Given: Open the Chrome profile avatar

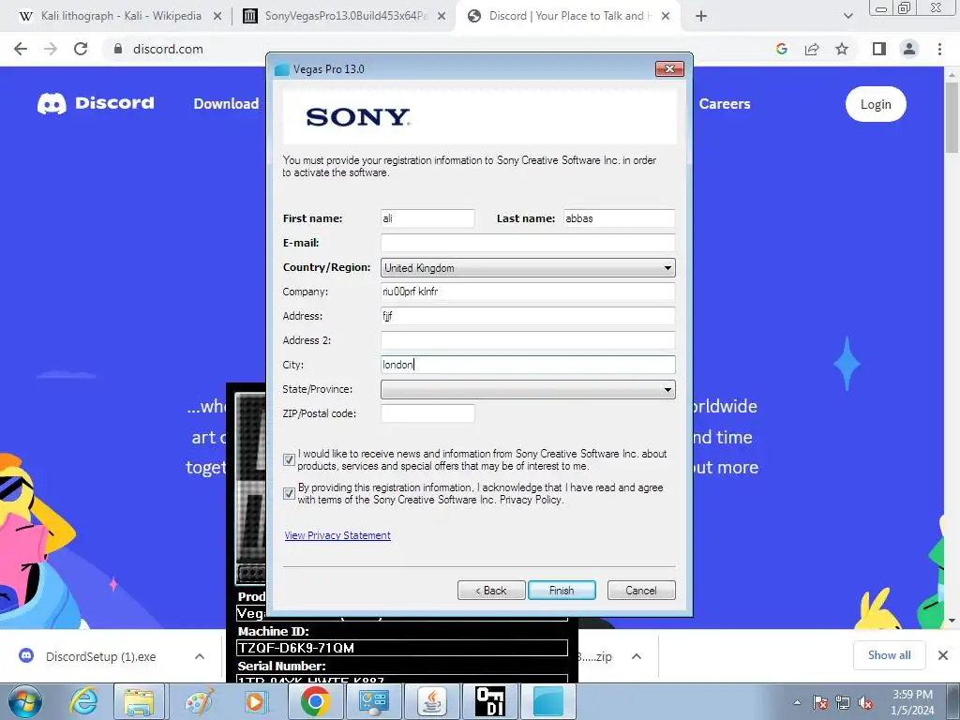Looking at the screenshot, I should coord(909,49).
